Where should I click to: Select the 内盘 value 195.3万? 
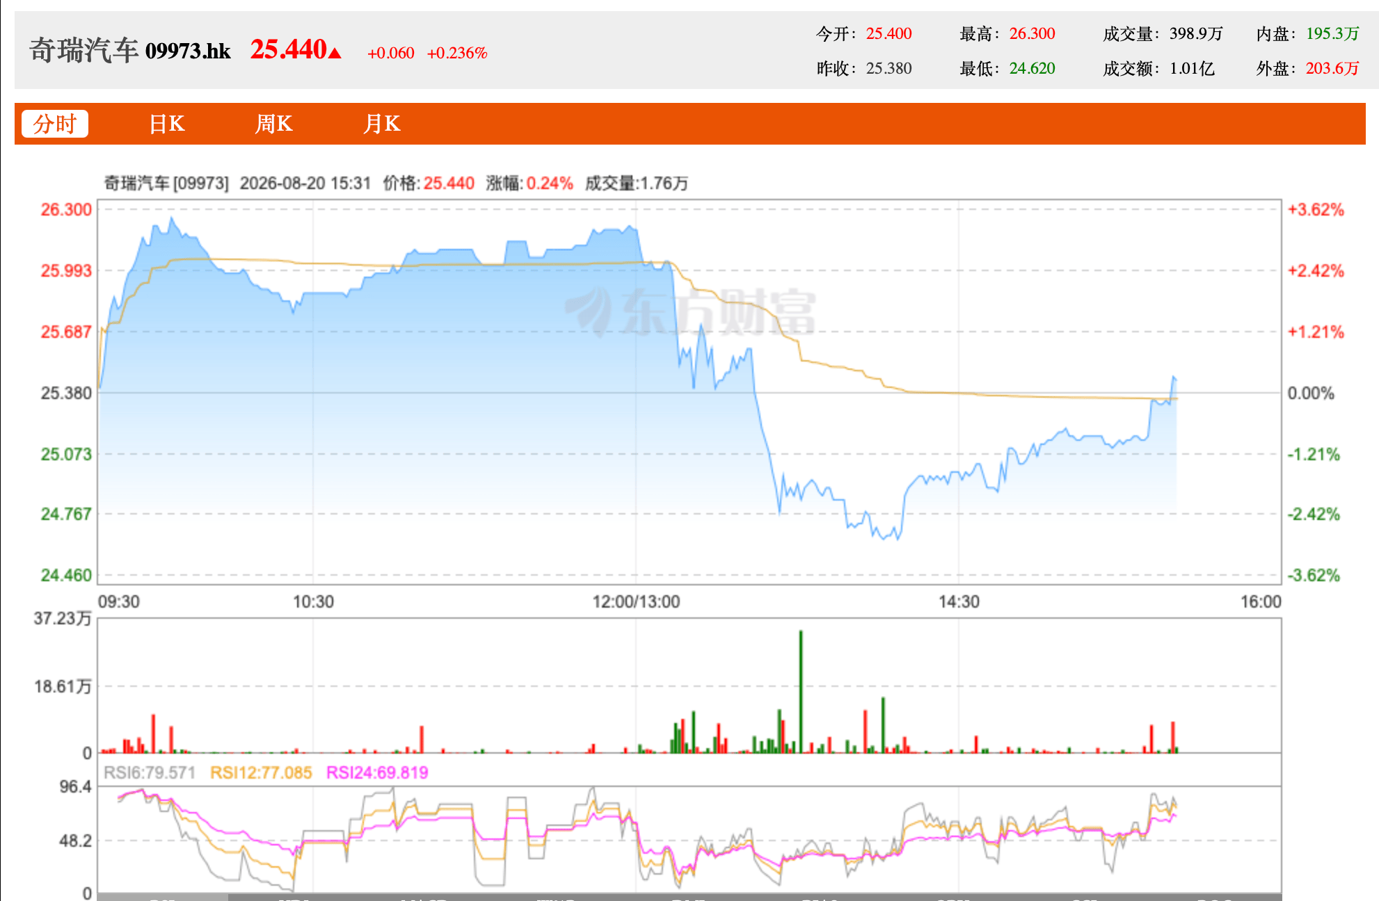click(1332, 33)
